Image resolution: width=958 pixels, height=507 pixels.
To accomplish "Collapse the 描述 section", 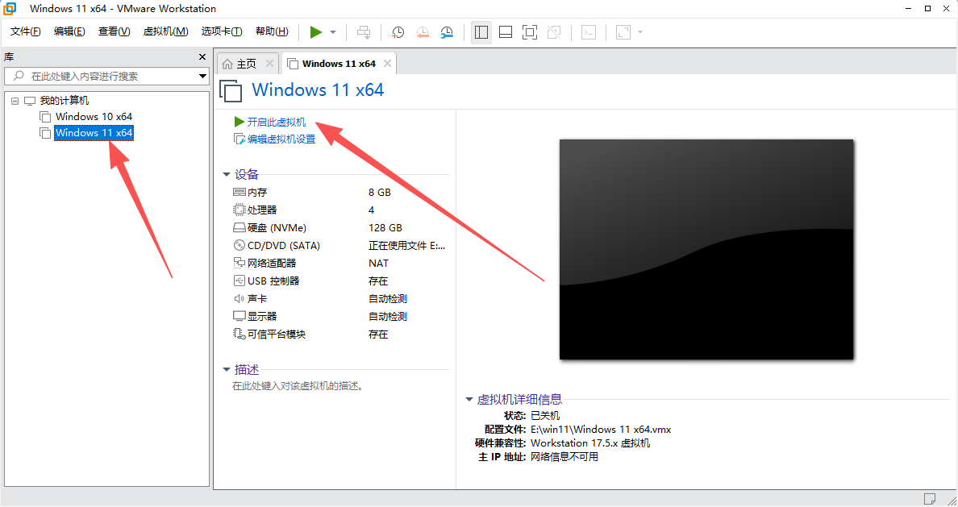I will coord(227,369).
